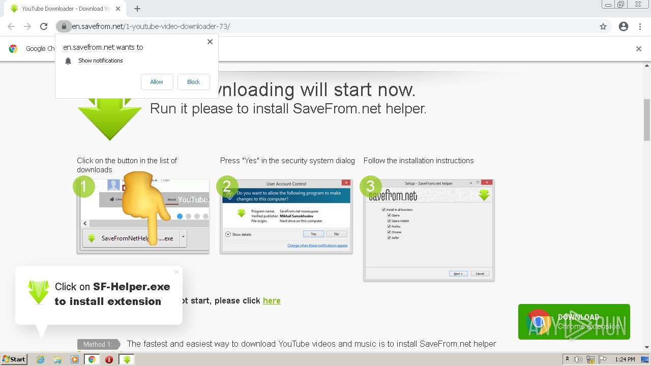Viewport: 651px width, 366px height.
Task: Click the 1:24 PM taskbar clock
Action: (625, 359)
